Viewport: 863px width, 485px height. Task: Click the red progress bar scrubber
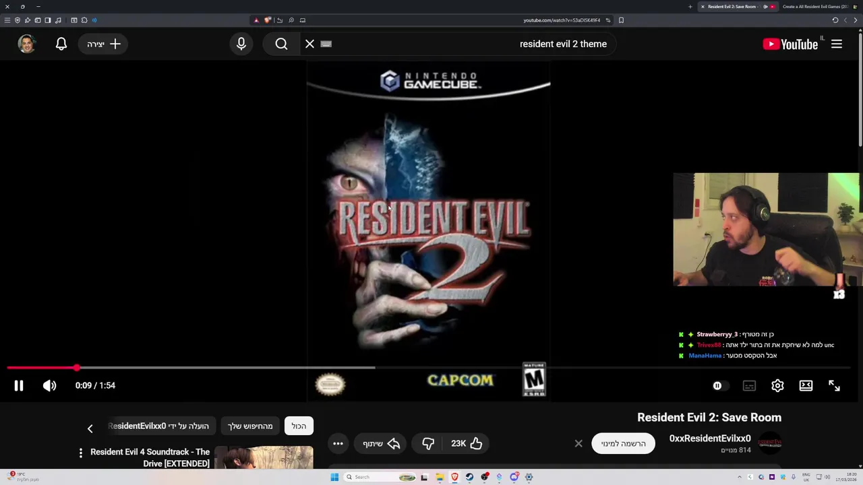click(76, 367)
